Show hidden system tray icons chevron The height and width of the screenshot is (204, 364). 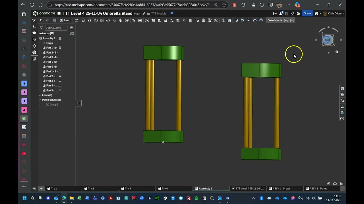254,198
